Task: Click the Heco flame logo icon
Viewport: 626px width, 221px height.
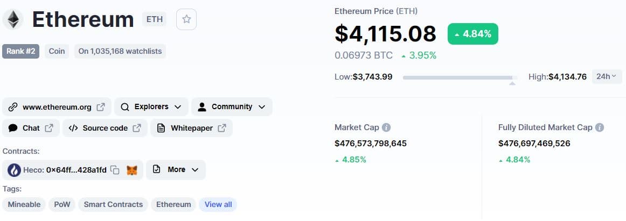Action: (x=15, y=170)
